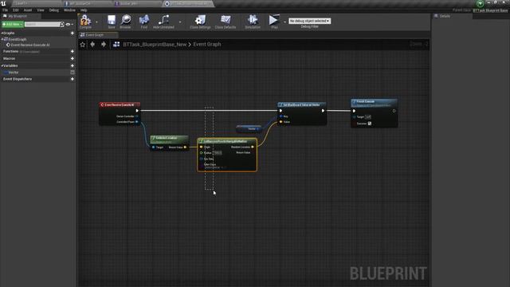Open the Debug menu
Viewport: 510px width, 287px height.
tap(54, 10)
